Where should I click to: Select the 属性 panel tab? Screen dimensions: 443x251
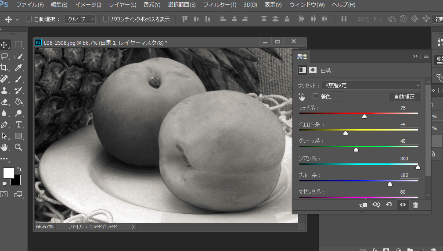pyautogui.click(x=302, y=57)
